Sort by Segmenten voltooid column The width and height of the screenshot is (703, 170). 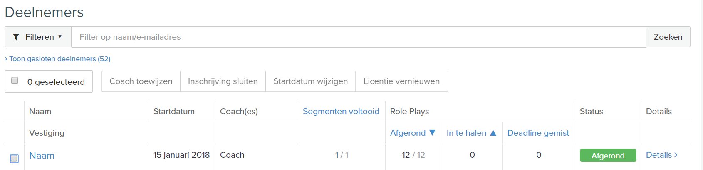pos(341,111)
